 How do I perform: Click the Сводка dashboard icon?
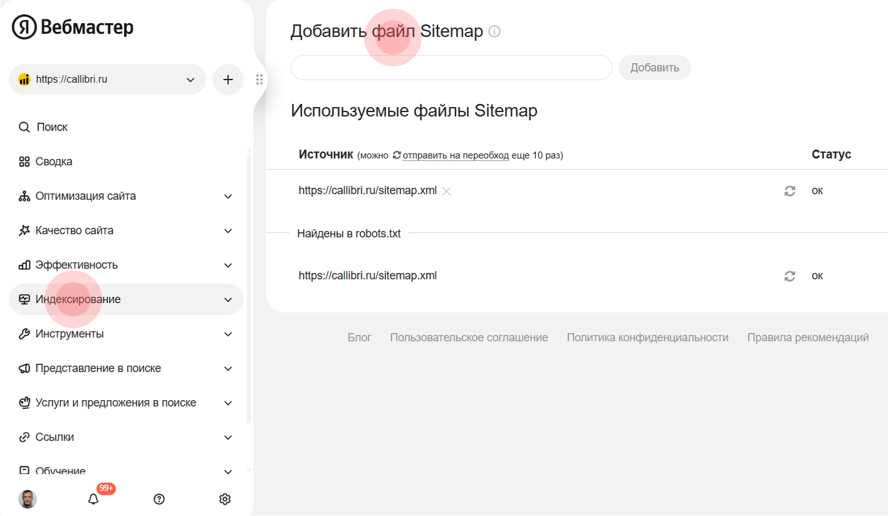click(x=24, y=161)
